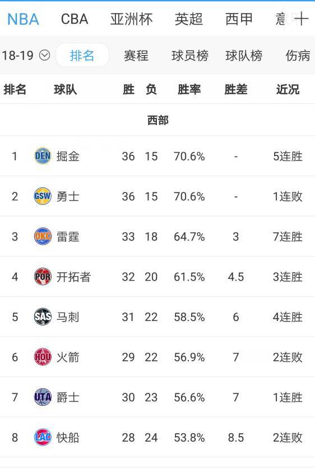The image size is (315, 468).
Task: Click the Rockets HOU team logo
Action: click(x=43, y=357)
